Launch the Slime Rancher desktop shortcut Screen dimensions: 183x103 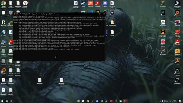163,43
